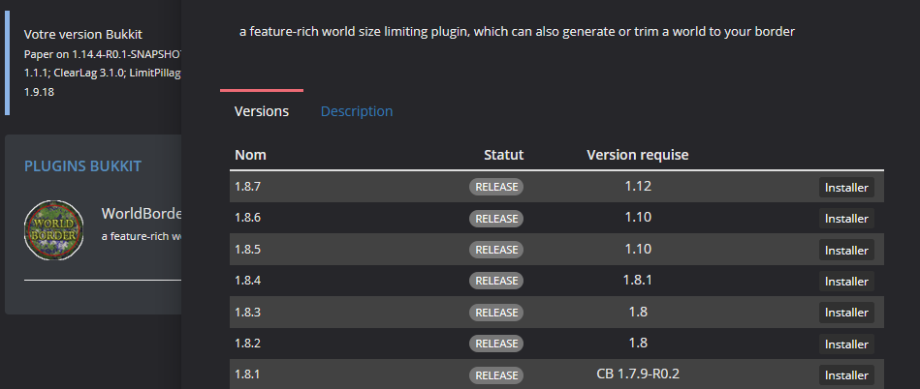Click the Version requise column header
Image resolution: width=920 pixels, height=389 pixels.
(x=638, y=155)
